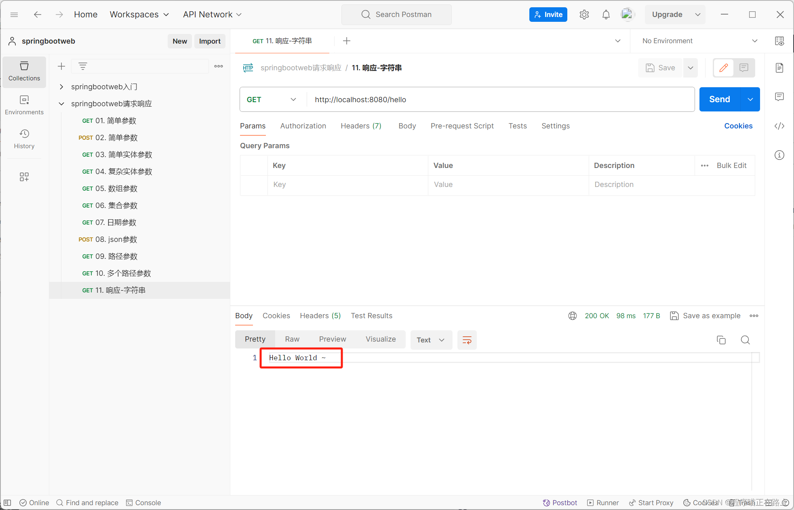This screenshot has width=794, height=510.
Task: Click the Invite button
Action: coord(548,15)
